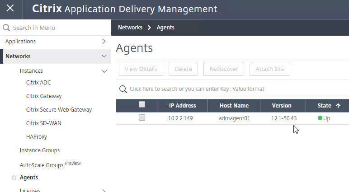Click the green Up status dot

pos(320,118)
